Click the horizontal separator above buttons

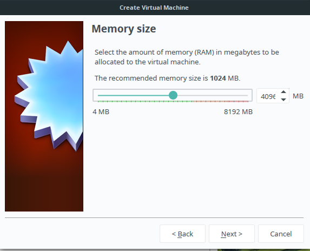[154, 218]
